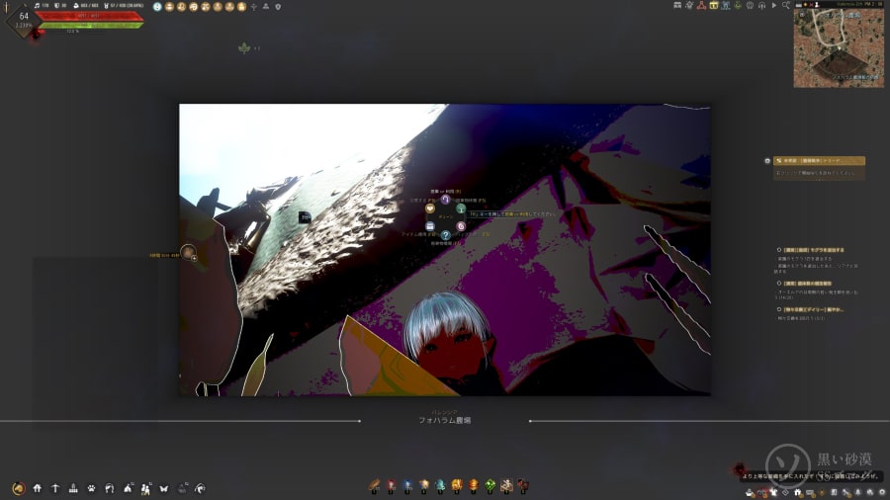The height and width of the screenshot is (500, 890).
Task: Select the question mark ring menu icon
Action: pyautogui.click(x=446, y=235)
